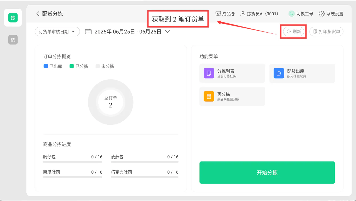This screenshot has width=356, height=201.
Task: Open 分拣列表 current sorting tasks
Action: pyautogui.click(x=232, y=73)
